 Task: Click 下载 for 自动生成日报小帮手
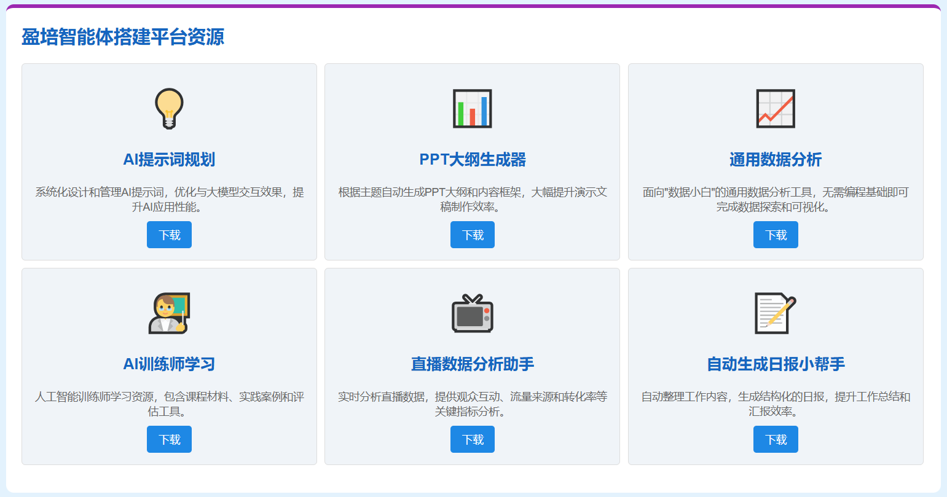[776, 439]
